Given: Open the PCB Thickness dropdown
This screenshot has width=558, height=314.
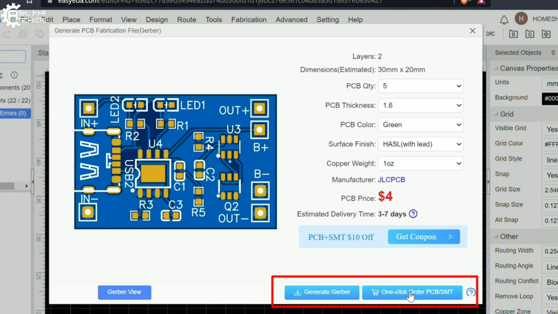Looking at the screenshot, I should (421, 105).
